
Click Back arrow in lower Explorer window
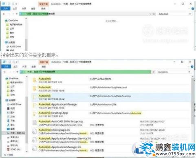[x=5, y=72]
